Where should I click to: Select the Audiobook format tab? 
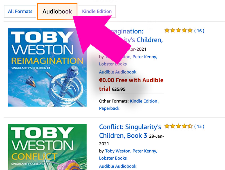pos(57,11)
